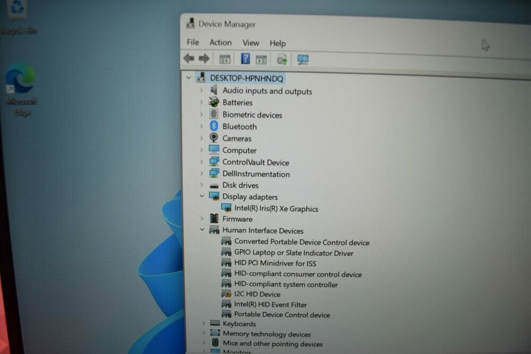
Task: Click the Mice and other pointing devices icon
Action: [x=215, y=342]
